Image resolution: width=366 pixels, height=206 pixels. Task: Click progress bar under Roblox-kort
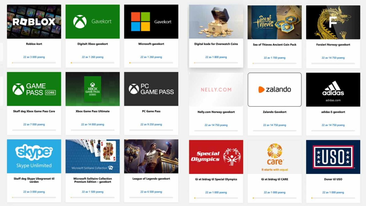point(34,63)
